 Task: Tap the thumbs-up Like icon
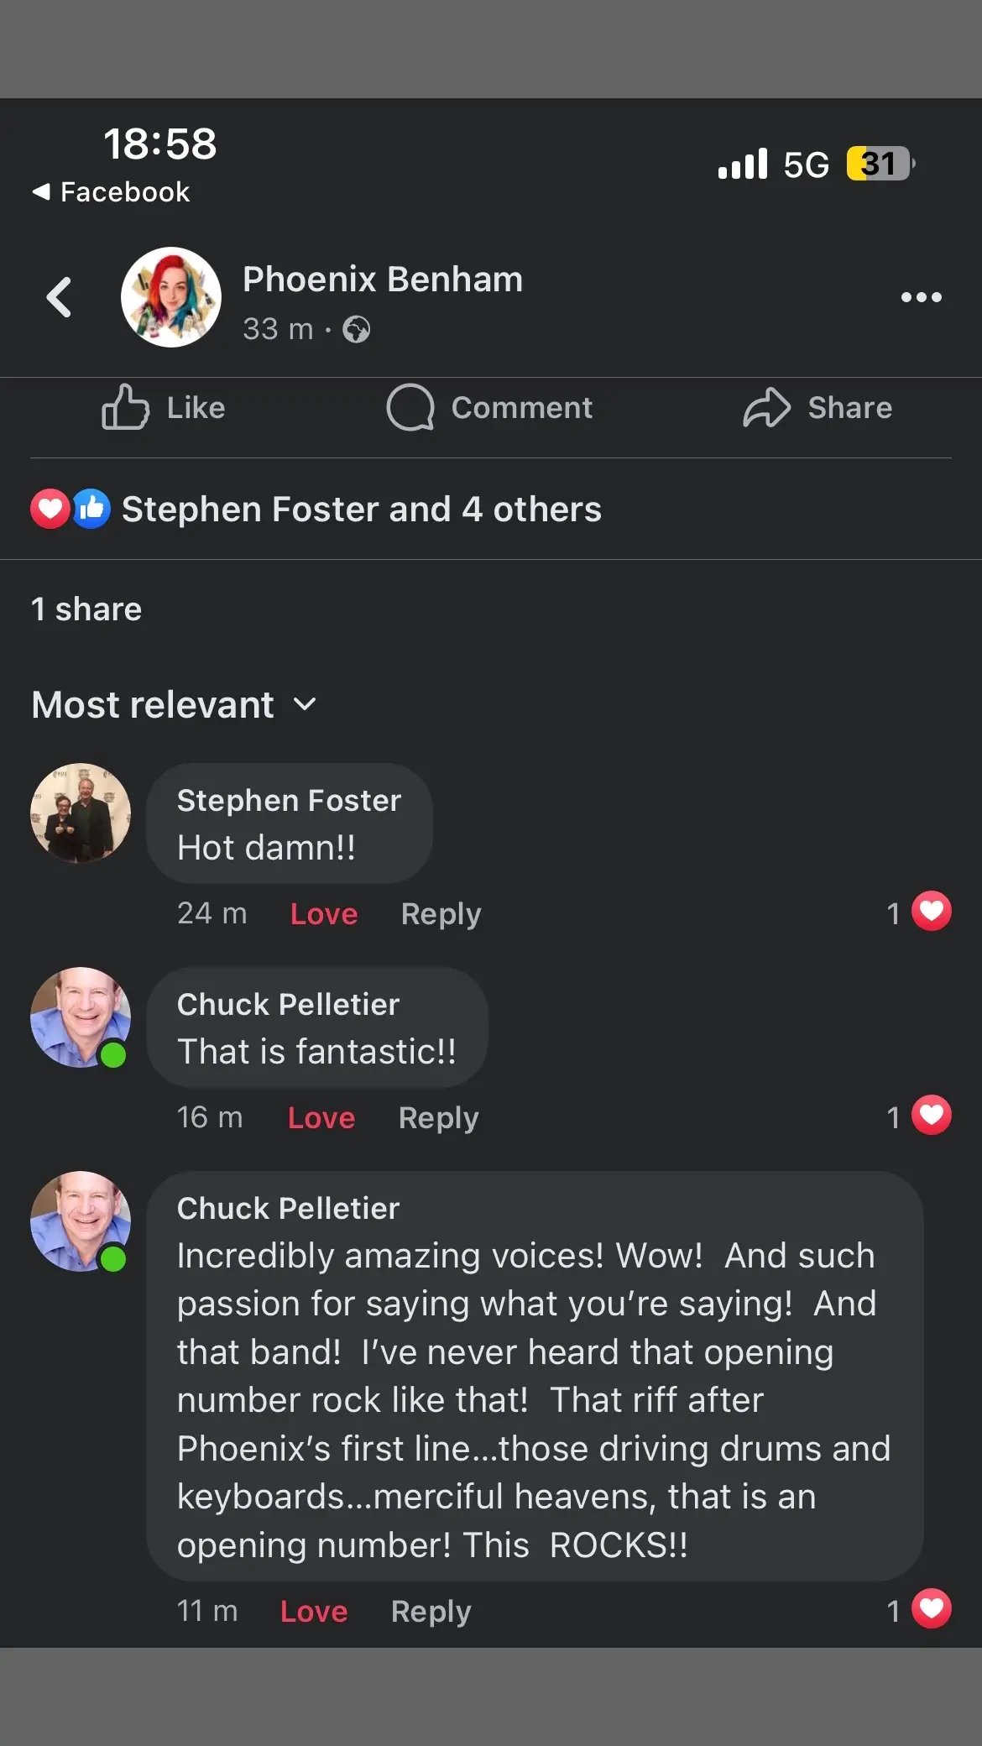pos(125,407)
